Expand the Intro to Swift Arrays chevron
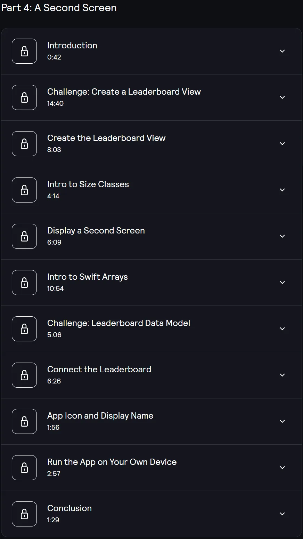 coord(282,283)
